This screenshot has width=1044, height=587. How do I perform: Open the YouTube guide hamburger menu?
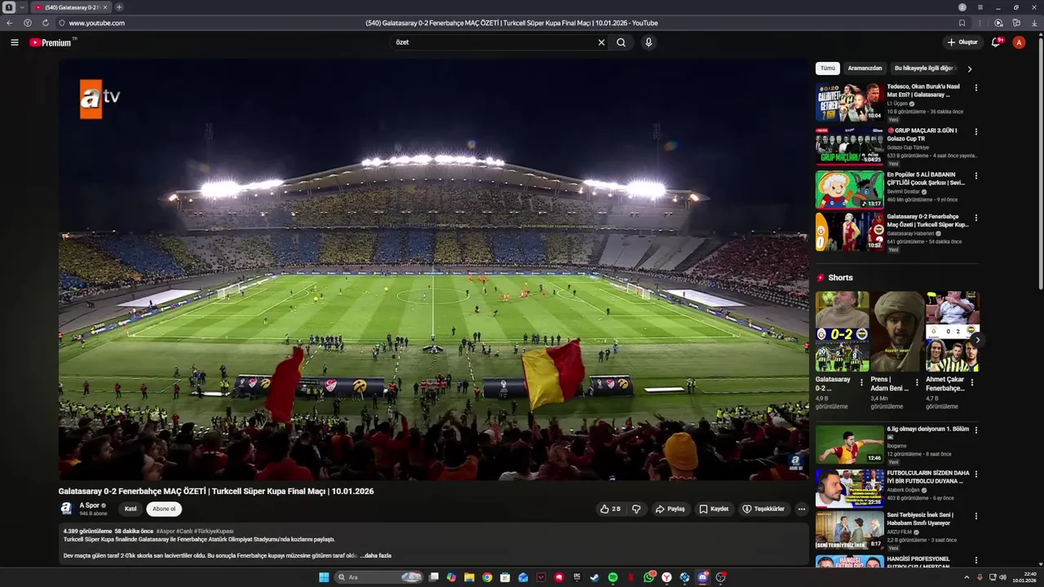pos(15,42)
